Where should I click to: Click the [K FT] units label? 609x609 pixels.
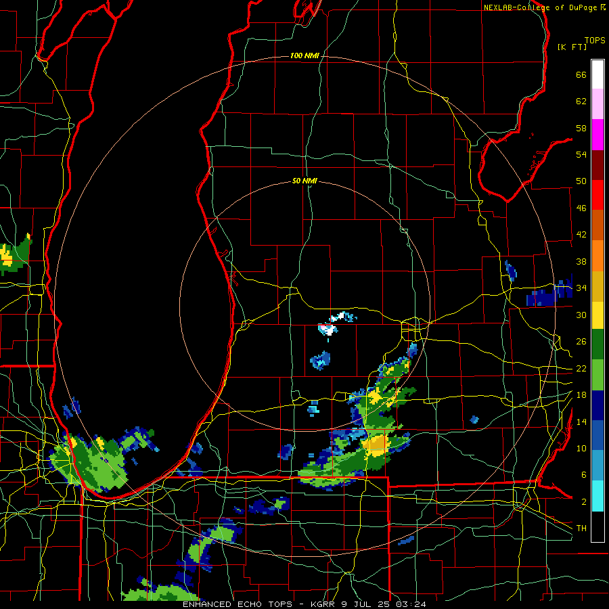point(572,47)
